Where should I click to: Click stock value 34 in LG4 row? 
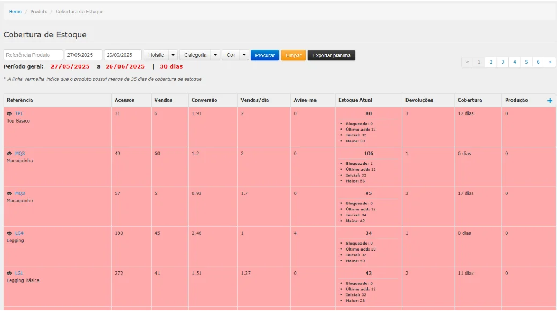[x=368, y=233]
